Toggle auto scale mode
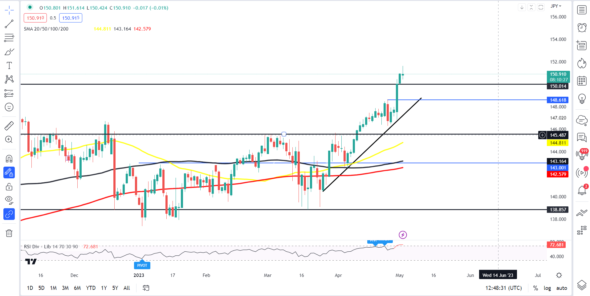This screenshot has width=590, height=296. 562,288
